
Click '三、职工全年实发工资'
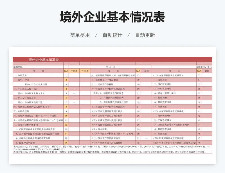coord(38,98)
